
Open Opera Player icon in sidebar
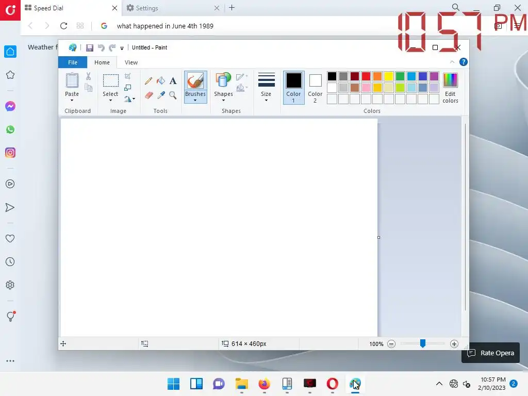tap(10, 184)
